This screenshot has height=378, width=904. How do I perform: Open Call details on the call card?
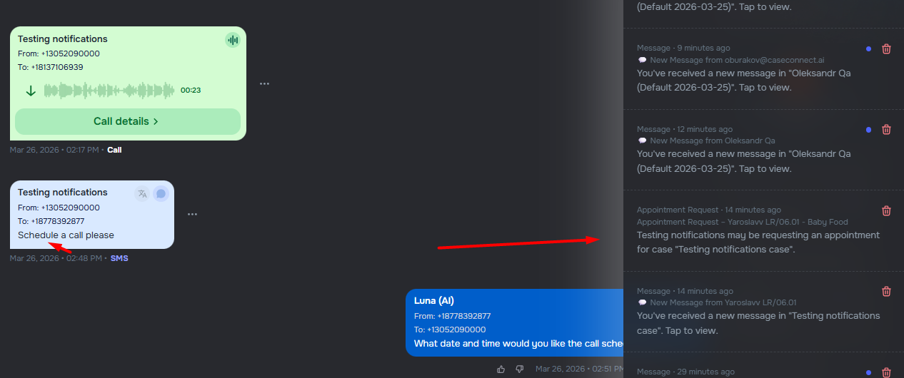127,121
